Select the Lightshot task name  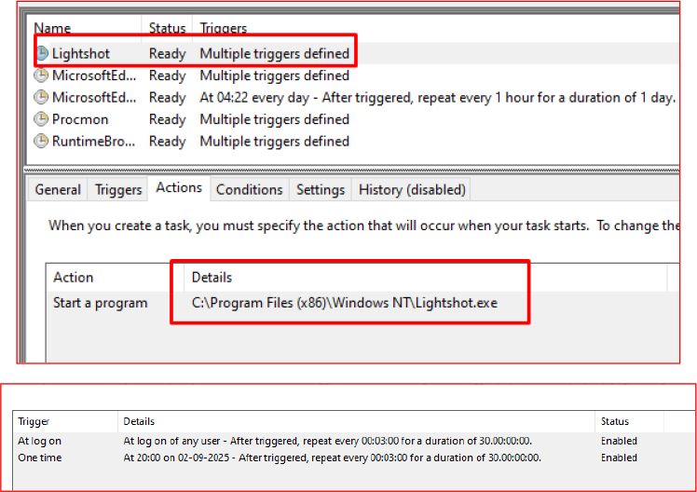(80, 53)
